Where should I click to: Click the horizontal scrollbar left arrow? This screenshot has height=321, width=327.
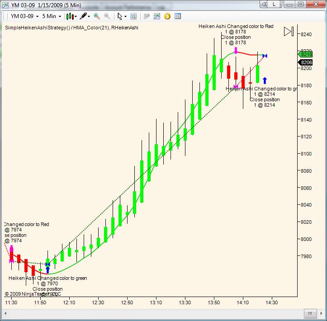pos(5,313)
